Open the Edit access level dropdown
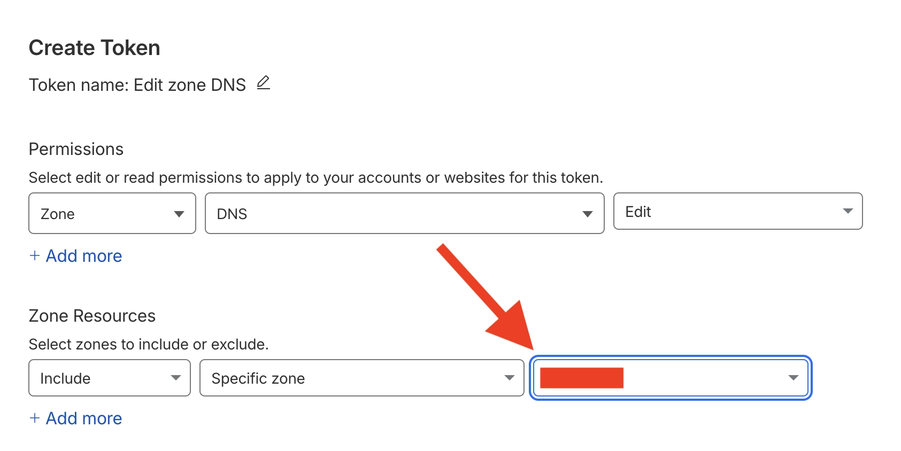 coord(733,211)
